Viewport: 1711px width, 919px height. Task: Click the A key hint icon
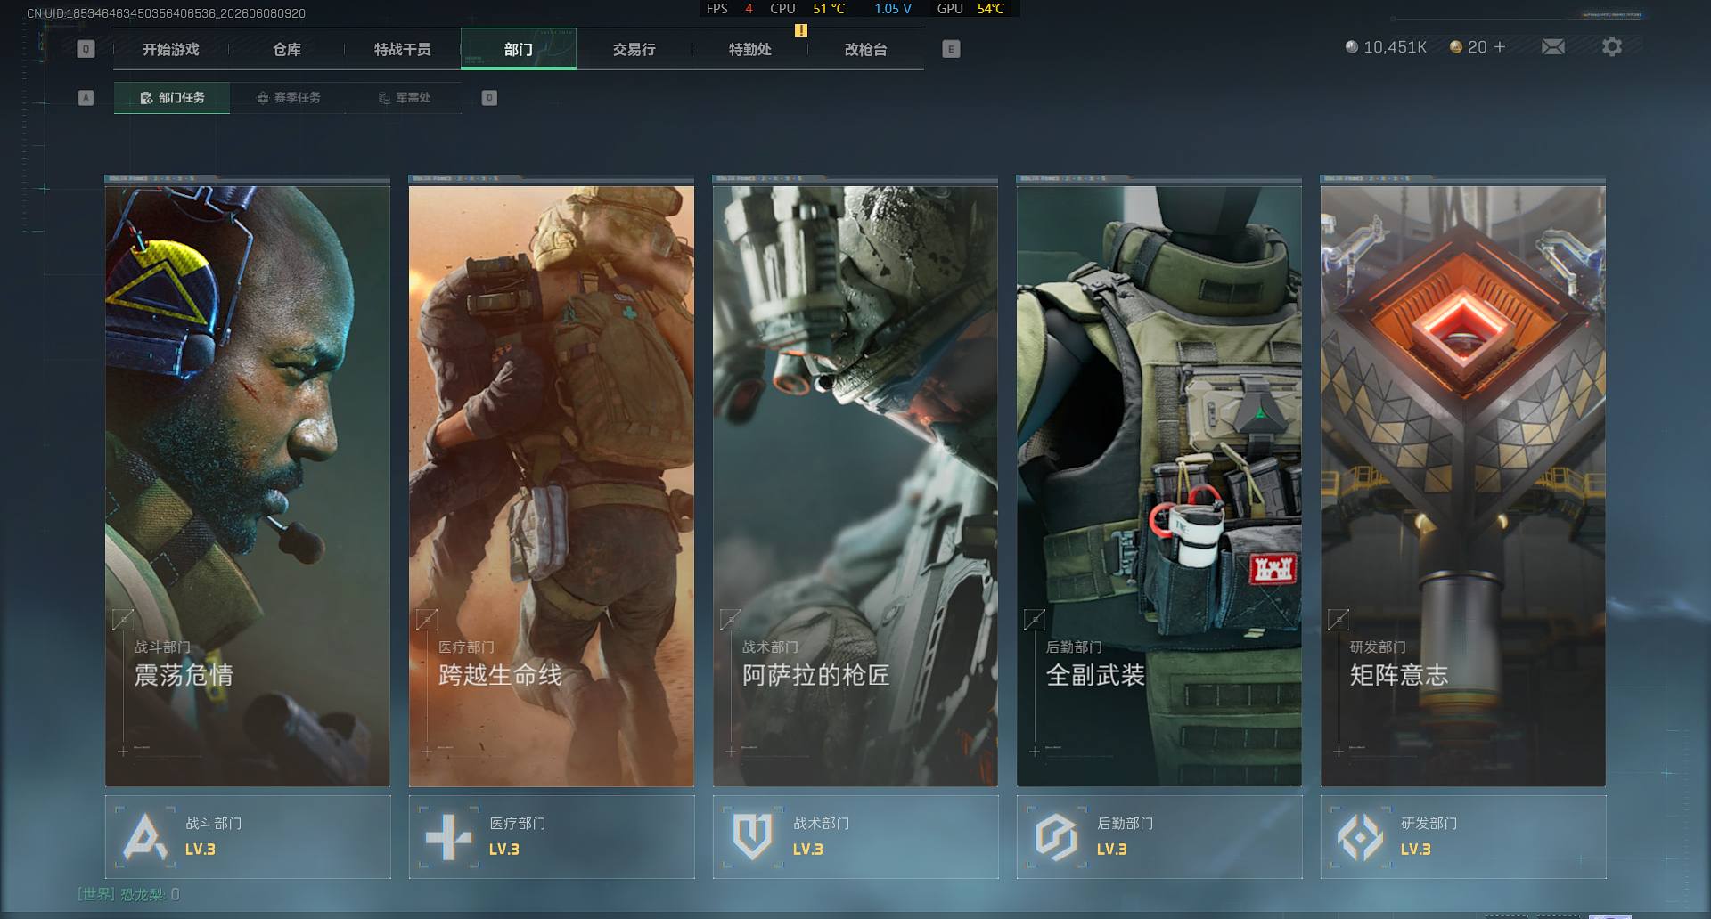[x=86, y=98]
